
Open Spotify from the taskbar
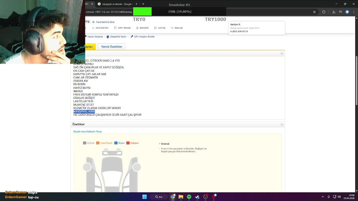[x=189, y=197]
